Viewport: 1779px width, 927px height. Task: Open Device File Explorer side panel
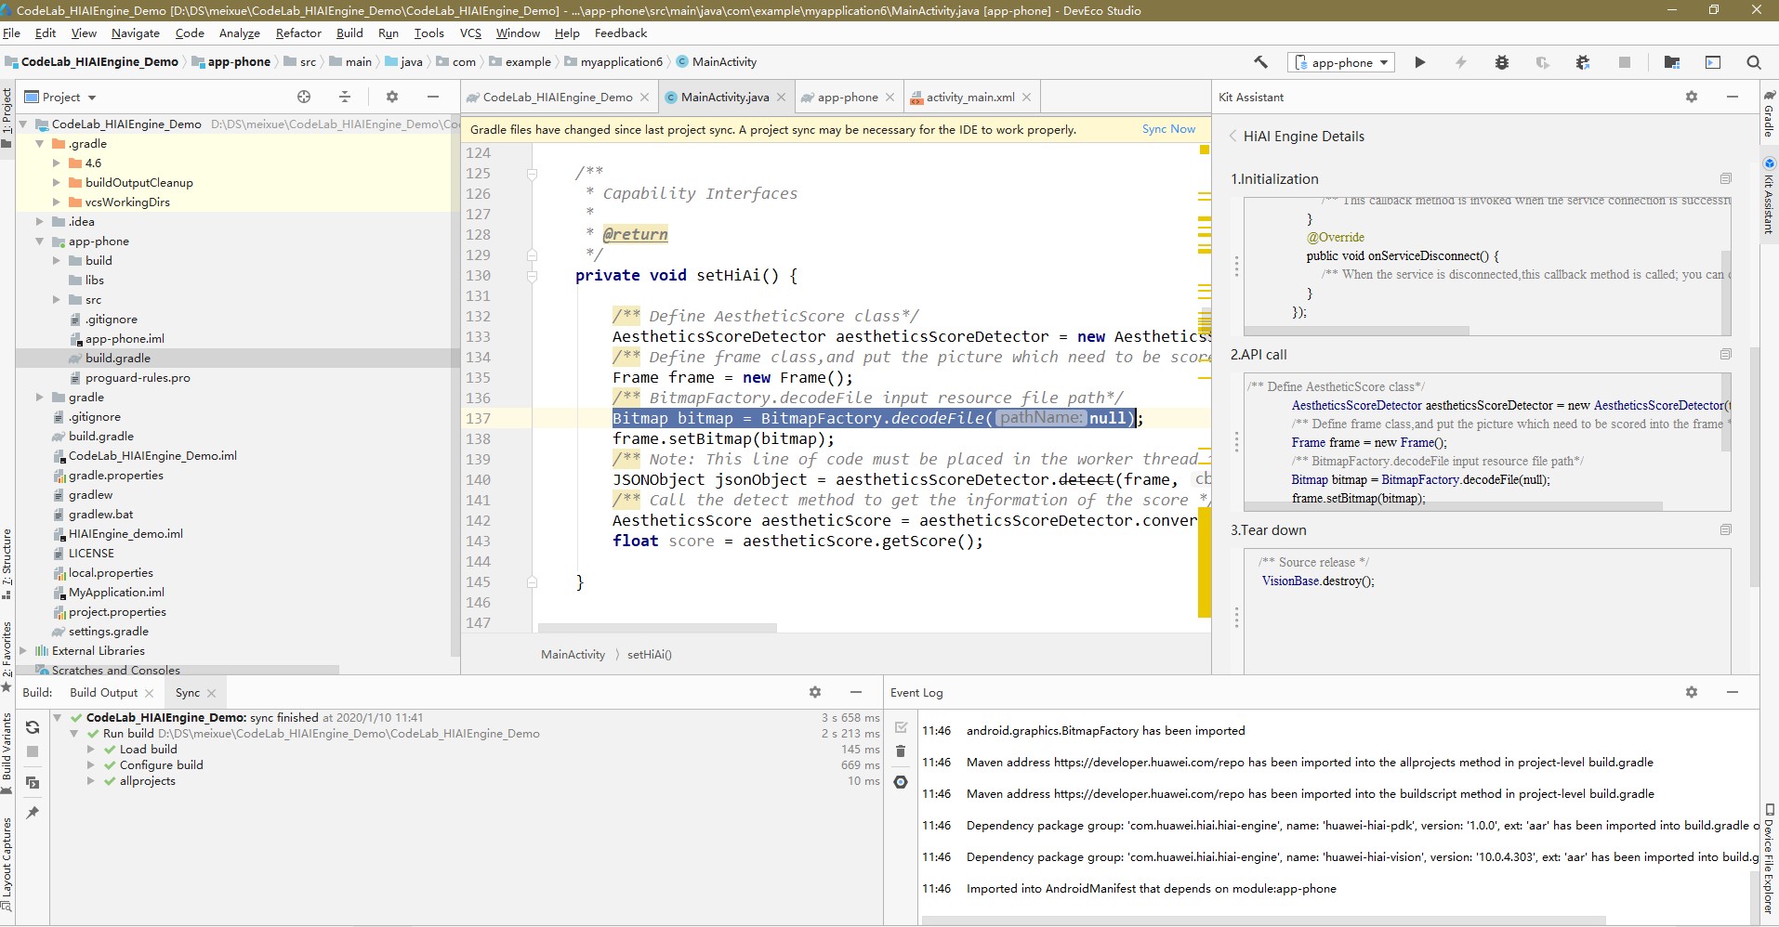click(x=1769, y=859)
